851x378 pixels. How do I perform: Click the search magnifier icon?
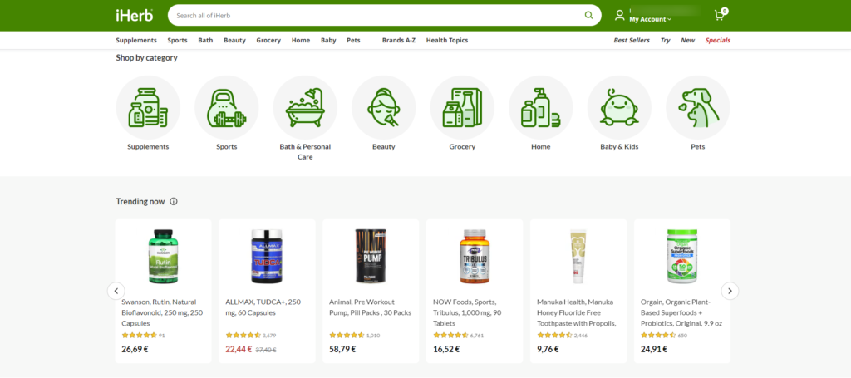click(589, 15)
